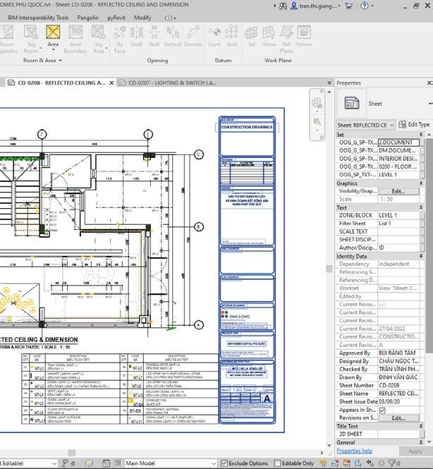Collapse the Set properties group
Viewport: 433px width, 469px height.
tap(421, 134)
